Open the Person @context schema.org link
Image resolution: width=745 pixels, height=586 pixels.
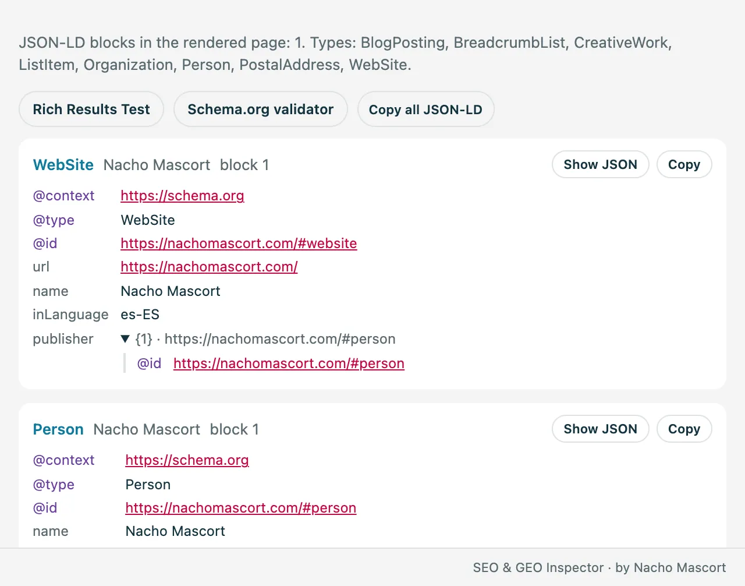[187, 460]
